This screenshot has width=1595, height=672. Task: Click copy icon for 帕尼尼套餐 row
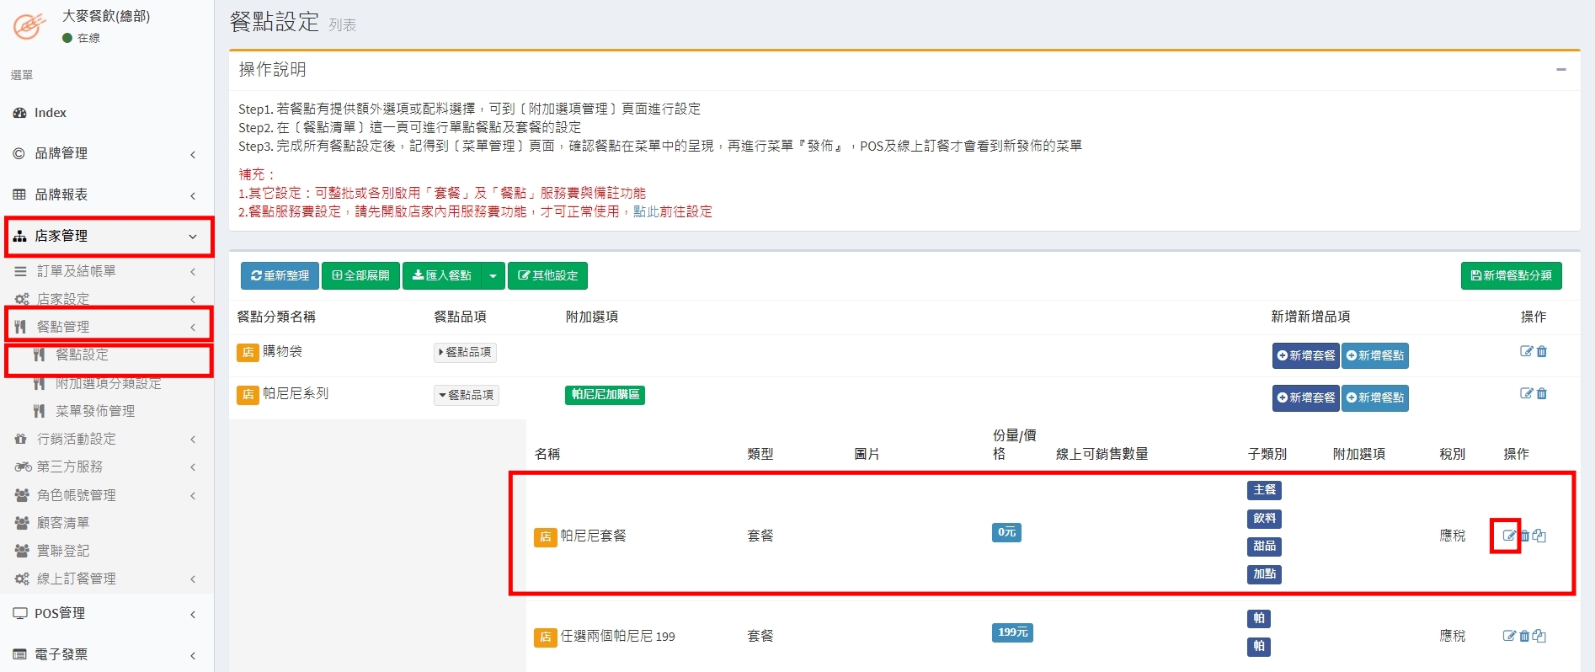pyautogui.click(x=1539, y=536)
